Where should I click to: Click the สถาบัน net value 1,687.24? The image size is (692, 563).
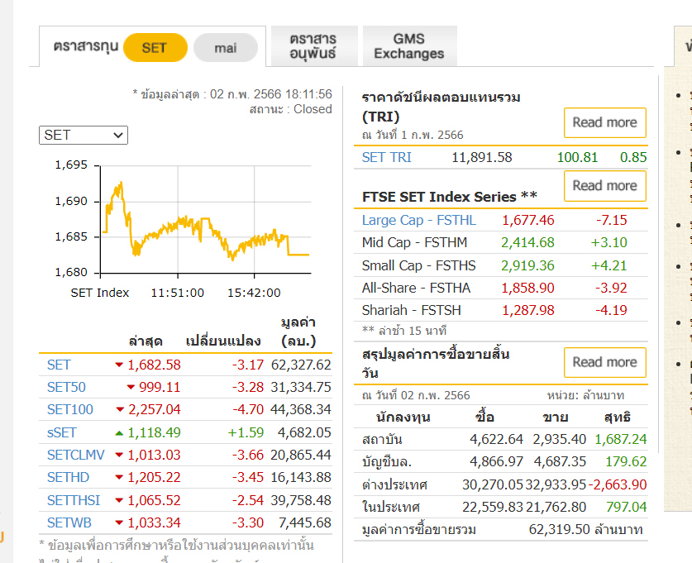tap(621, 439)
